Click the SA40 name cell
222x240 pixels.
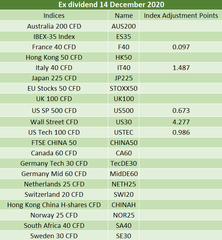[x=124, y=225]
